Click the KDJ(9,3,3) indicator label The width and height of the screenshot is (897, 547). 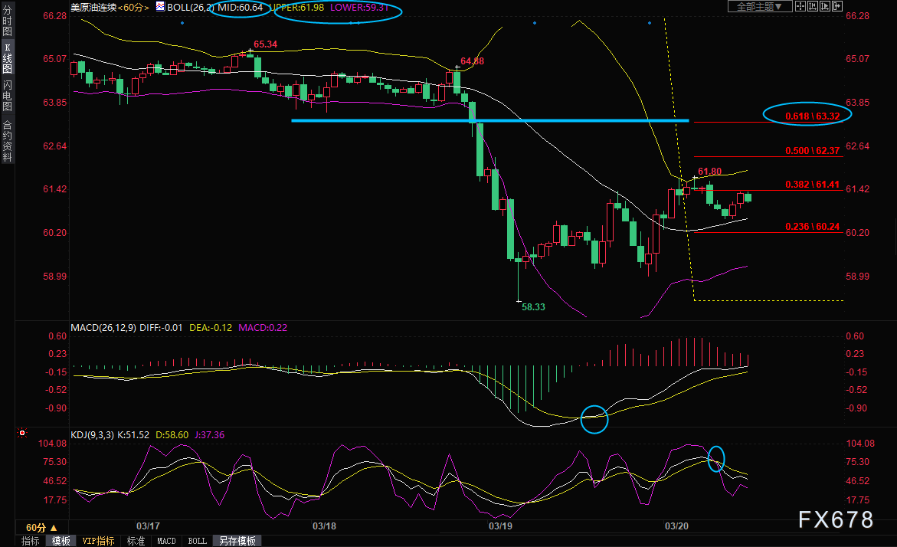coord(92,435)
